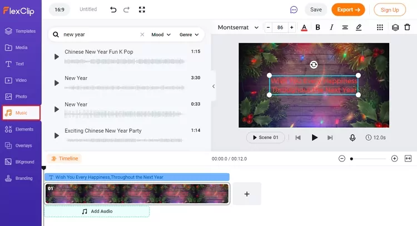
Task: Play the 3:30 New Year track
Action: [x=56, y=83]
